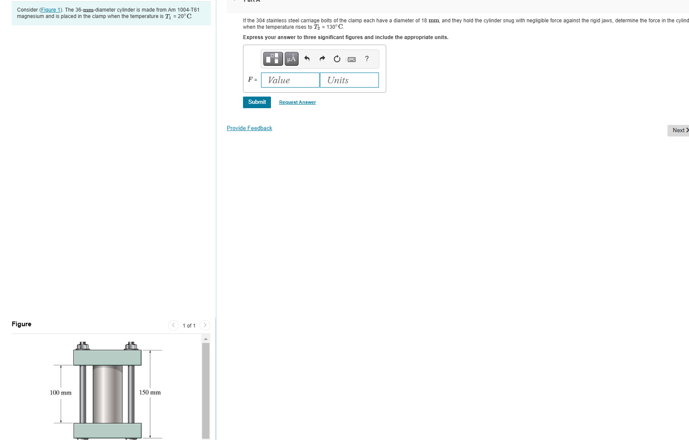Expand the Next page chevron button
The image size is (689, 440).
(x=687, y=130)
